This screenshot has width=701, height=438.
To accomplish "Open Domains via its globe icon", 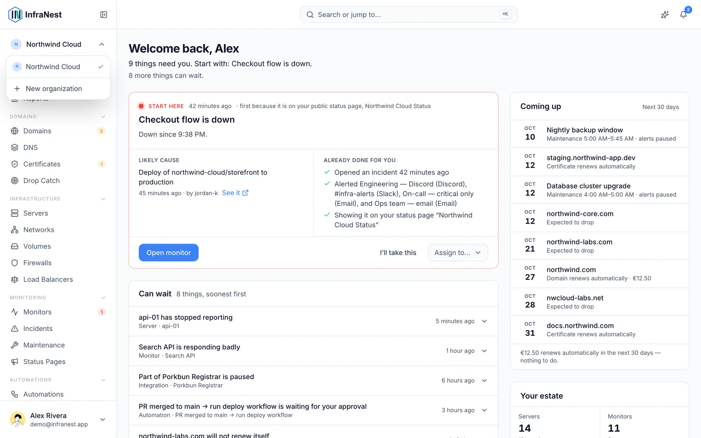I will [x=15, y=131].
